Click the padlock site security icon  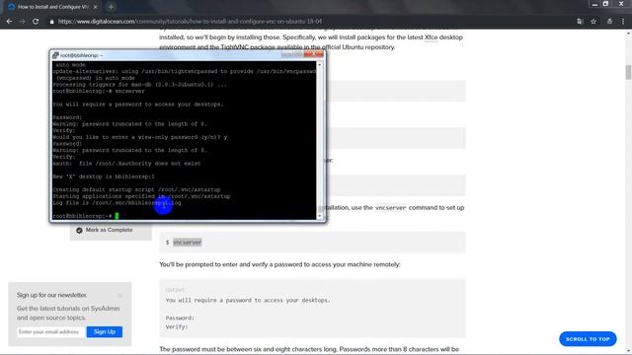(51, 22)
